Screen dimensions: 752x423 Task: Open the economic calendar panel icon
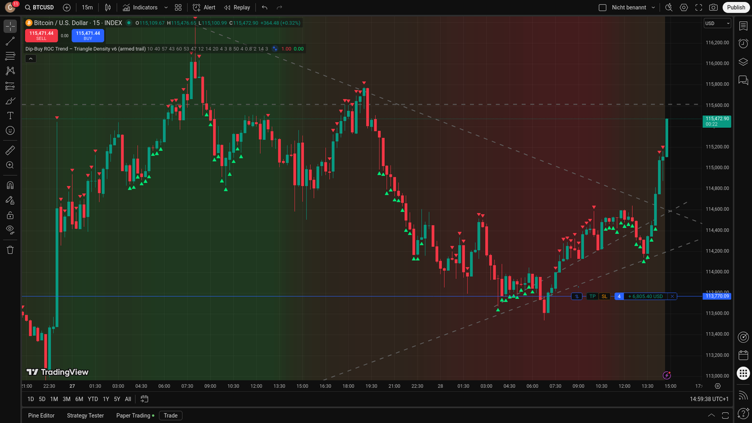tap(743, 355)
